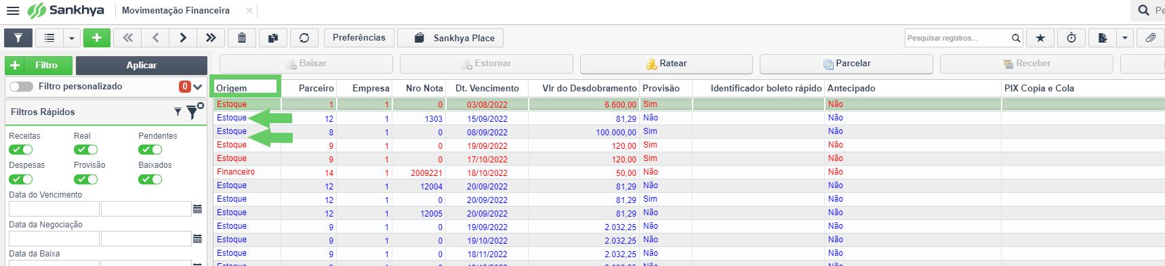Open the hamburger main menu

pos(13,10)
